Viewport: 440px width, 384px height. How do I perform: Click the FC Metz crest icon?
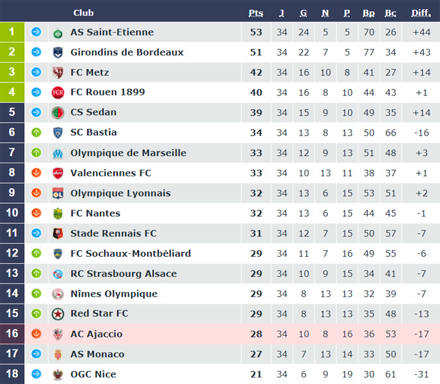pos(58,72)
